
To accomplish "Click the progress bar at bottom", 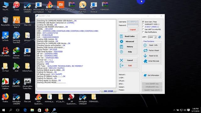I will point(68,91).
